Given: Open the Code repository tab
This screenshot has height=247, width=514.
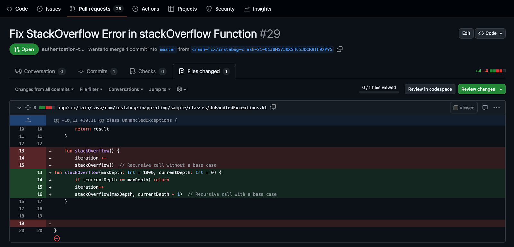Looking at the screenshot, I should tap(17, 9).
